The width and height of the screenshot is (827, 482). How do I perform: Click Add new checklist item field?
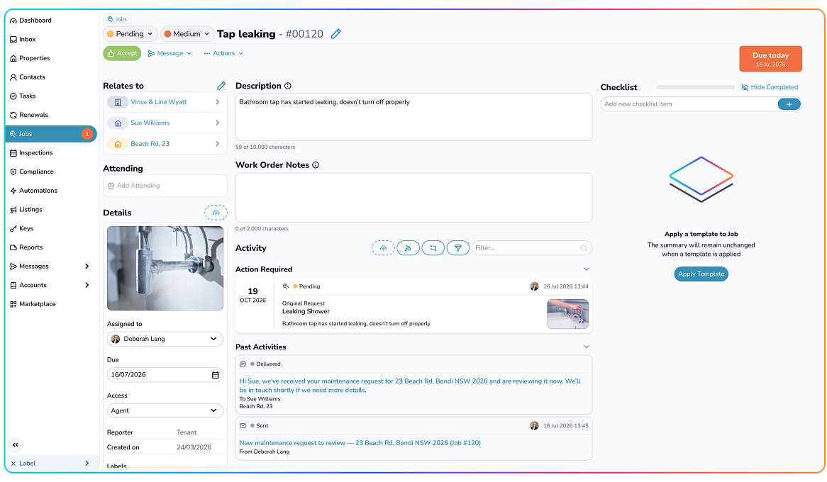[x=689, y=104]
